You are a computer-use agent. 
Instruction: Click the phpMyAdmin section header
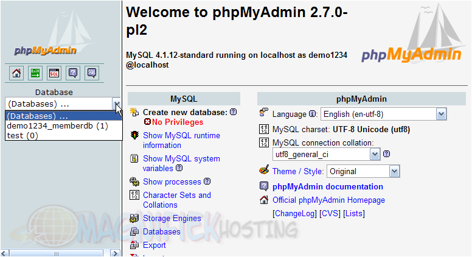click(x=361, y=99)
